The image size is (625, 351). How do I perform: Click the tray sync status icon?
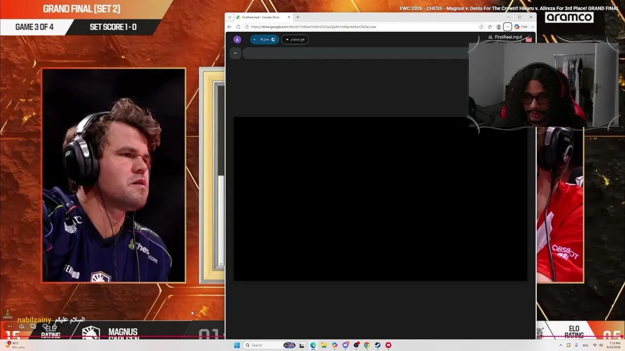coord(568,345)
